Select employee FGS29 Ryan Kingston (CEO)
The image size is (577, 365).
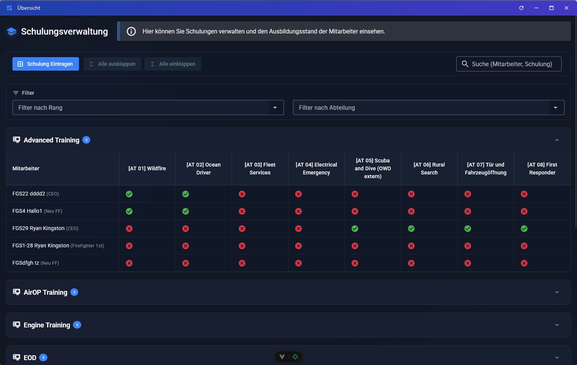tap(45, 229)
